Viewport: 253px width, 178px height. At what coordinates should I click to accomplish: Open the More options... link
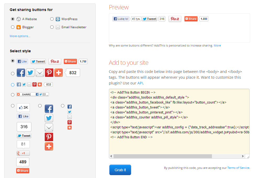pos(20,36)
